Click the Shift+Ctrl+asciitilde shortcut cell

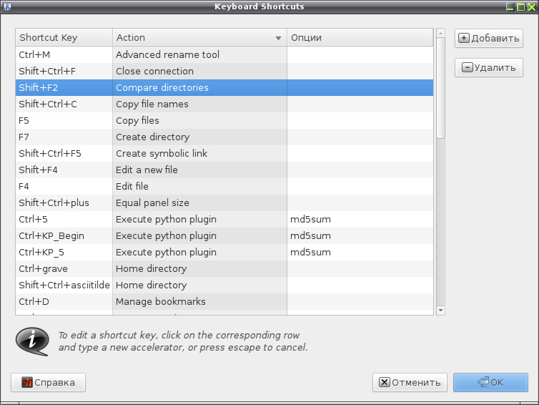pos(64,286)
